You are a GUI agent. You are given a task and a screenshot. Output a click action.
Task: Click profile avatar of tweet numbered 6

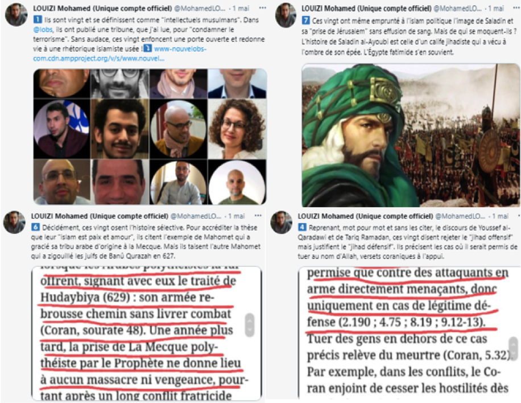14,222
